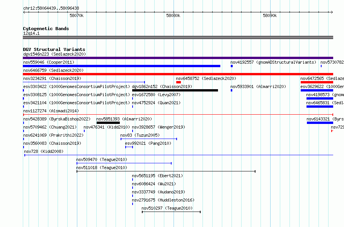344x227 pixels.
Task: Click the nsv6086424 (Wu2021) label
Action: pyautogui.click(x=154, y=184)
